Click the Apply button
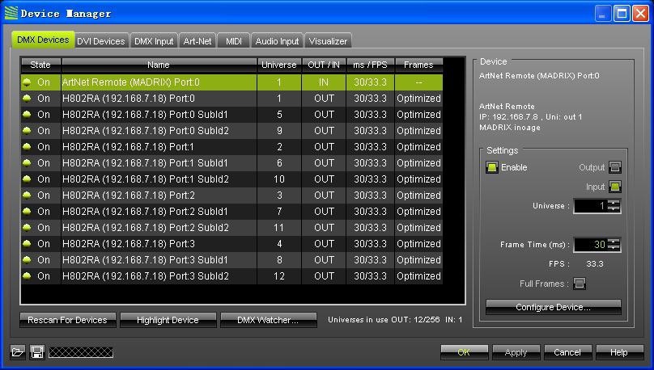The height and width of the screenshot is (370, 654). pyautogui.click(x=516, y=352)
